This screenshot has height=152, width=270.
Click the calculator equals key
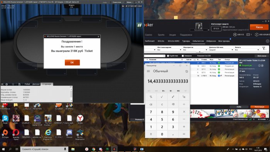[184, 134]
